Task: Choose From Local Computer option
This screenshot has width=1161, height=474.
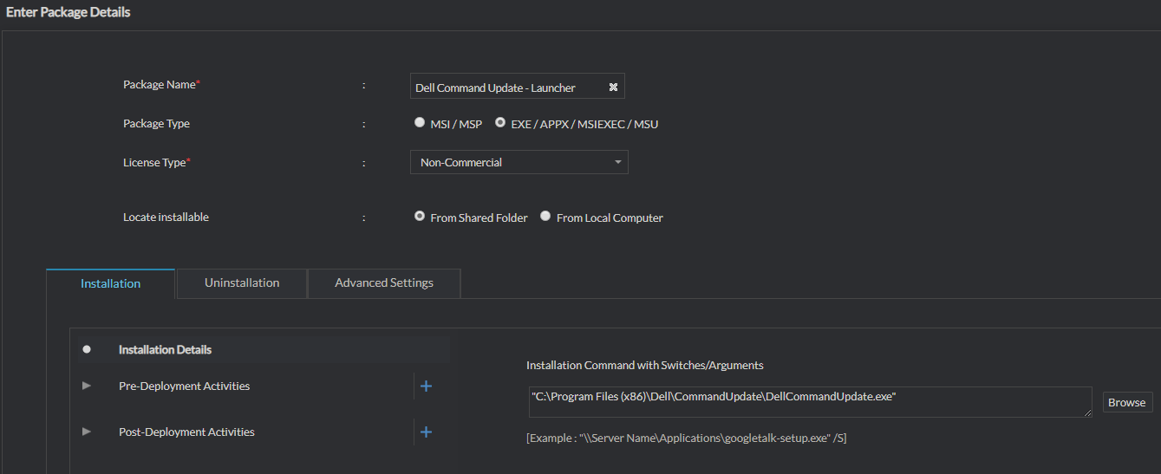Action: click(x=545, y=217)
